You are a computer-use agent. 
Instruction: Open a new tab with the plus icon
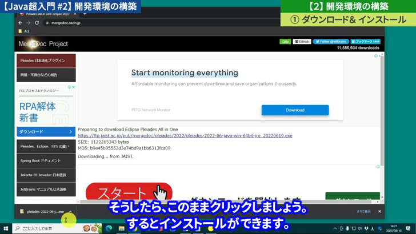(x=85, y=14)
